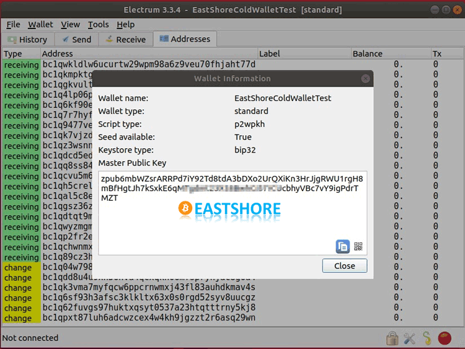Close the Electrum main window
Screen dimensions: 465x349
(x=457, y=10)
